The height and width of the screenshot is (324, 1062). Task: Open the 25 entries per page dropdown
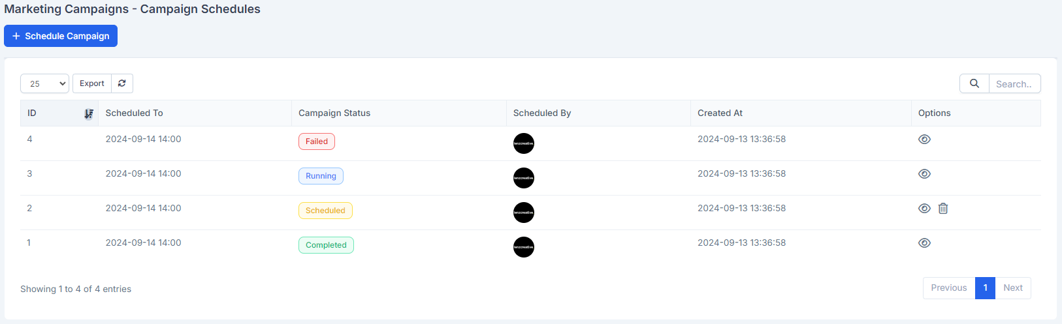click(x=44, y=83)
